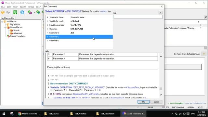
Task: Select the MyMacros.4tw tab
Action: point(8,18)
